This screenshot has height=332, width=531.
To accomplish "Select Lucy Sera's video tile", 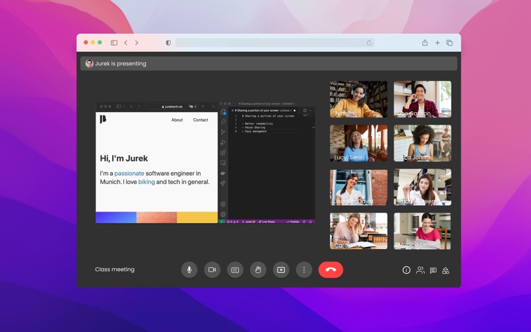I will point(358,143).
